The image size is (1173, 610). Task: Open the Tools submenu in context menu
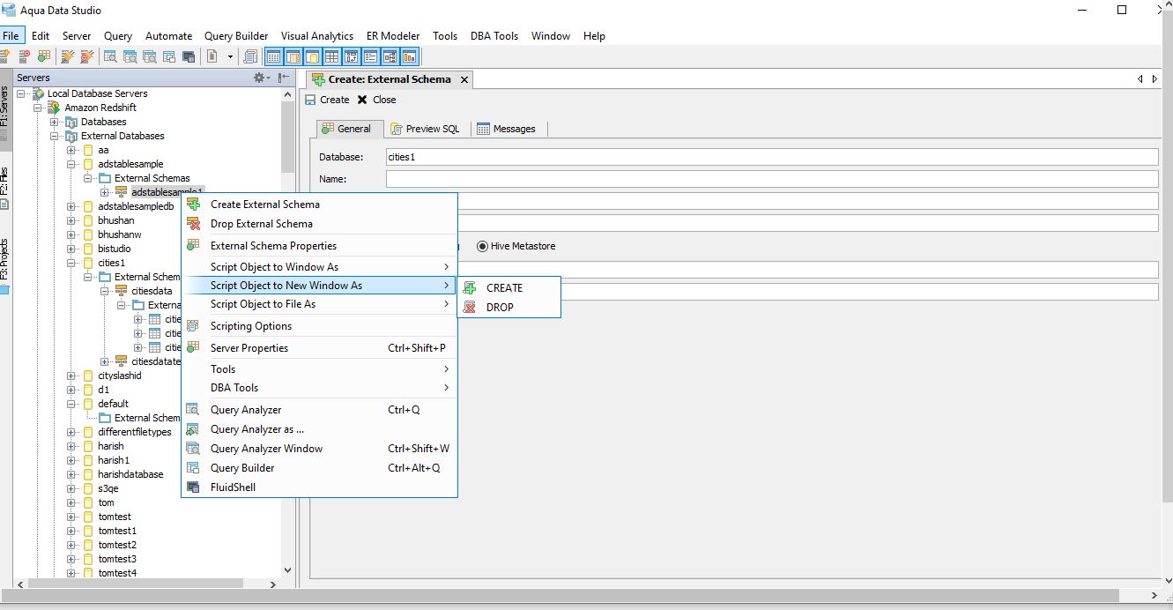pos(319,369)
